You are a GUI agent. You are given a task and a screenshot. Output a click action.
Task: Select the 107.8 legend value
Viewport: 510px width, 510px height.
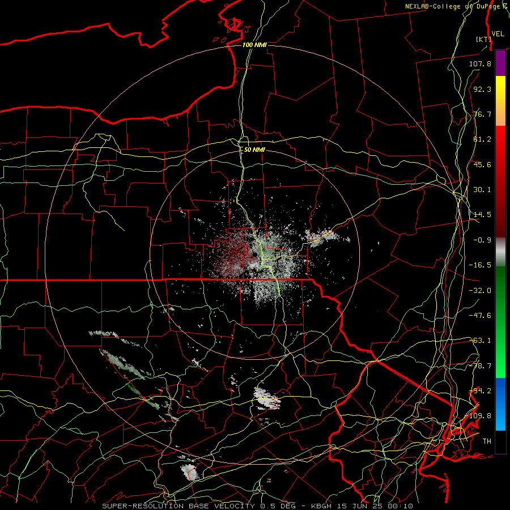[x=480, y=63]
